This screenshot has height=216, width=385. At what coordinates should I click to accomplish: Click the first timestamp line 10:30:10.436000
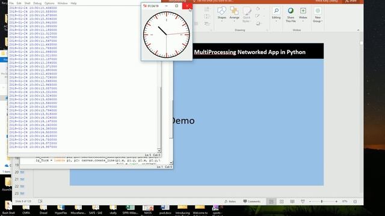click(x=33, y=8)
